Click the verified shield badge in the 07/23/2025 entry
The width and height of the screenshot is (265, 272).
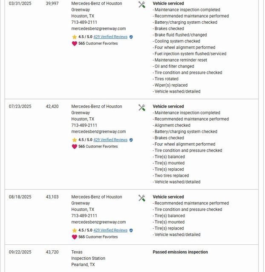(131, 140)
